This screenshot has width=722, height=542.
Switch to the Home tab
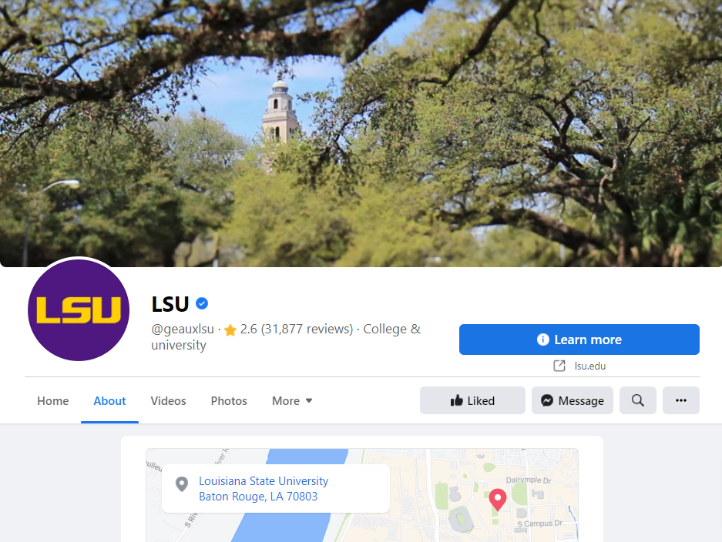53,401
